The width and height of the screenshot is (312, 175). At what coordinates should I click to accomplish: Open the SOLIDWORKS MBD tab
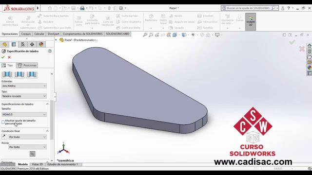coord(117,34)
